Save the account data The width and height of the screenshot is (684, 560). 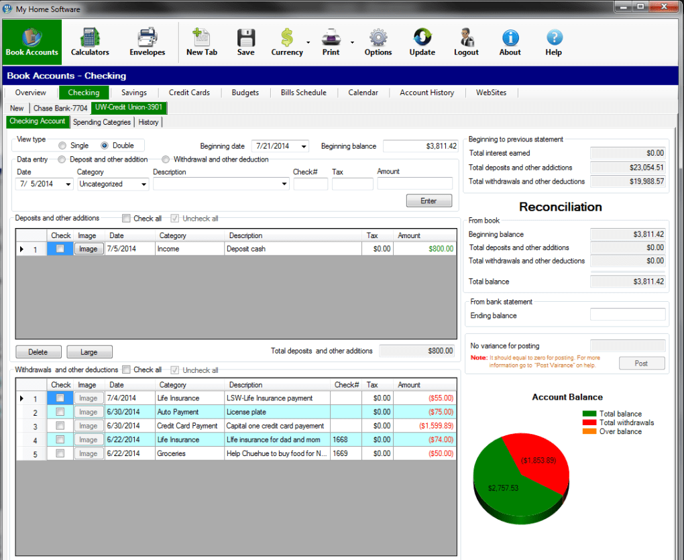(x=245, y=42)
